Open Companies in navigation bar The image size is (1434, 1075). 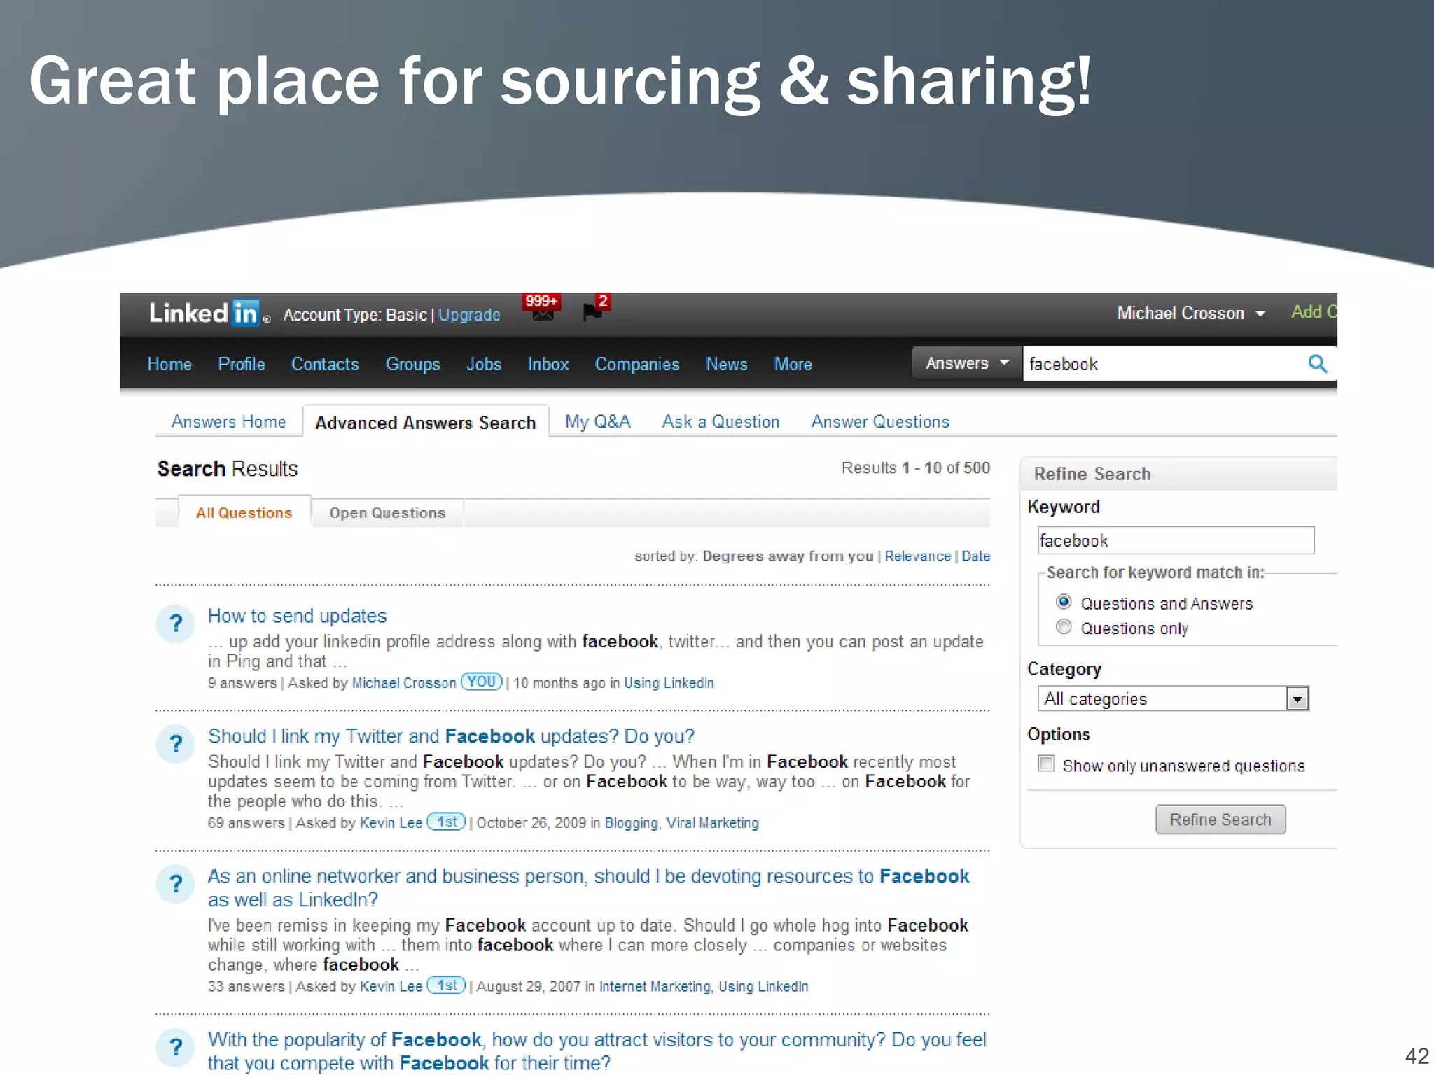click(x=637, y=365)
